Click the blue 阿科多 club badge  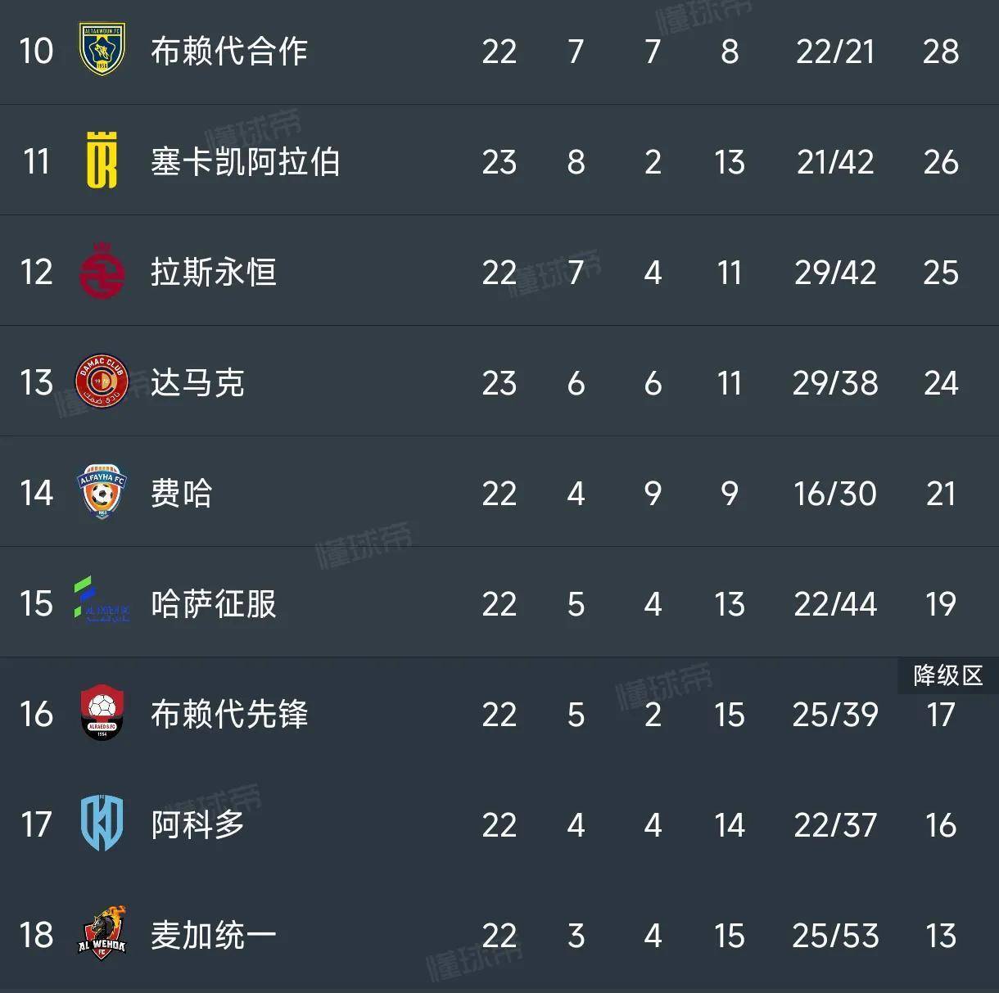click(102, 825)
